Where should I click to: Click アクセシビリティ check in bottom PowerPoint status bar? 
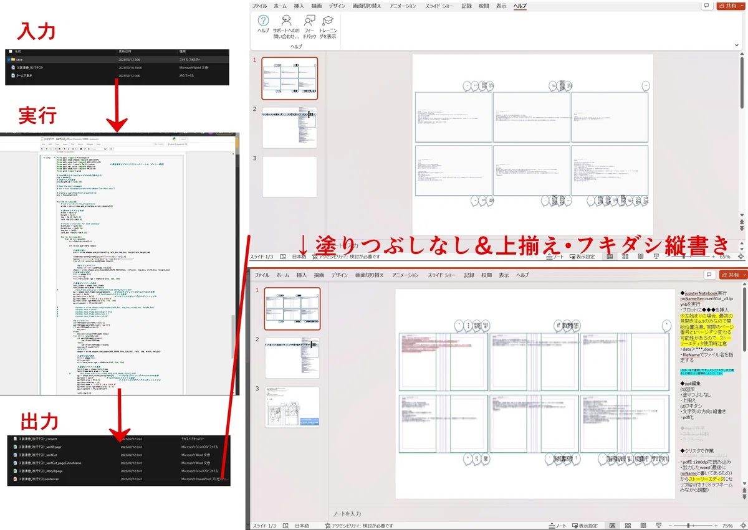pyautogui.click(x=359, y=526)
